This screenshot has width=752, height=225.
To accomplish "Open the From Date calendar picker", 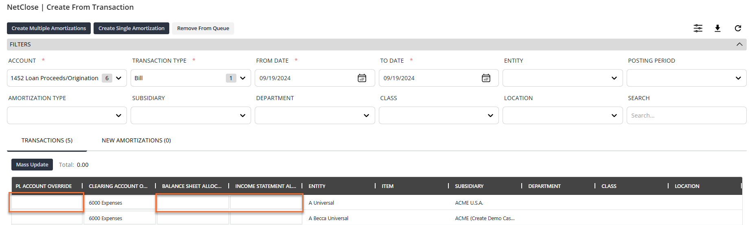I will point(362,78).
